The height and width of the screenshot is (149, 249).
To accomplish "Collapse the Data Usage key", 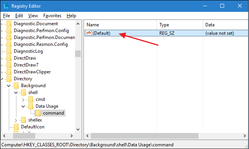I will point(23,107).
